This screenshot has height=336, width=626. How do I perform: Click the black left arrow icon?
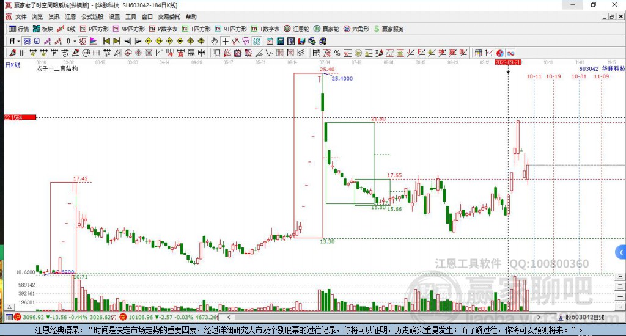[128, 41]
